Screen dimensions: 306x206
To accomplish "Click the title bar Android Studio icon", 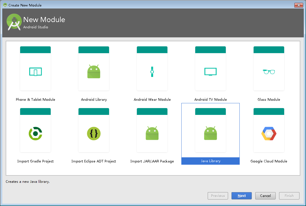I will pyautogui.click(x=5, y=5).
